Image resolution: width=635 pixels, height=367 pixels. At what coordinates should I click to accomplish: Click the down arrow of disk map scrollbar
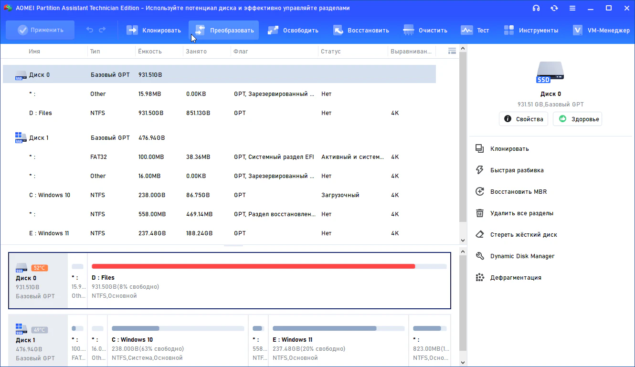pos(462,363)
